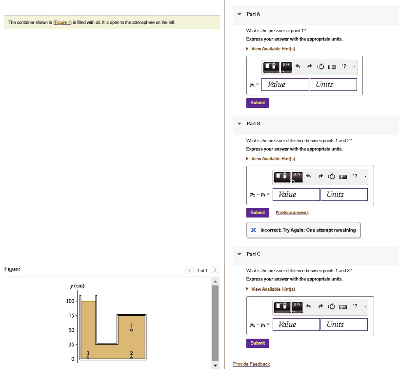Open the µA symbols tool in Part A
The height and width of the screenshot is (369, 399).
(x=286, y=67)
